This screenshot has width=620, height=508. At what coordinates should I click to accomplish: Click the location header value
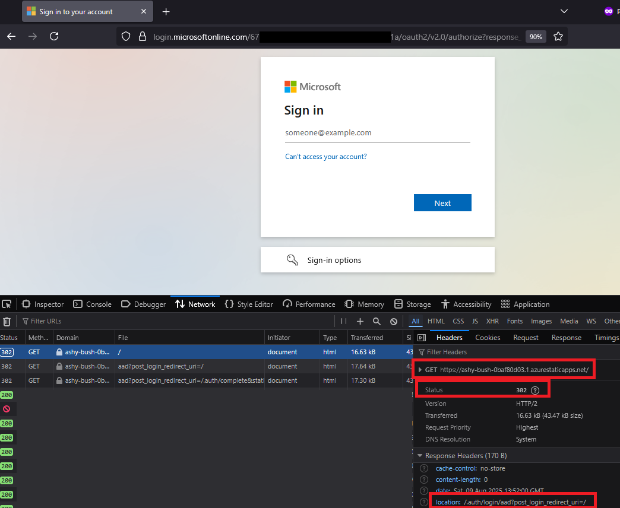(525, 502)
